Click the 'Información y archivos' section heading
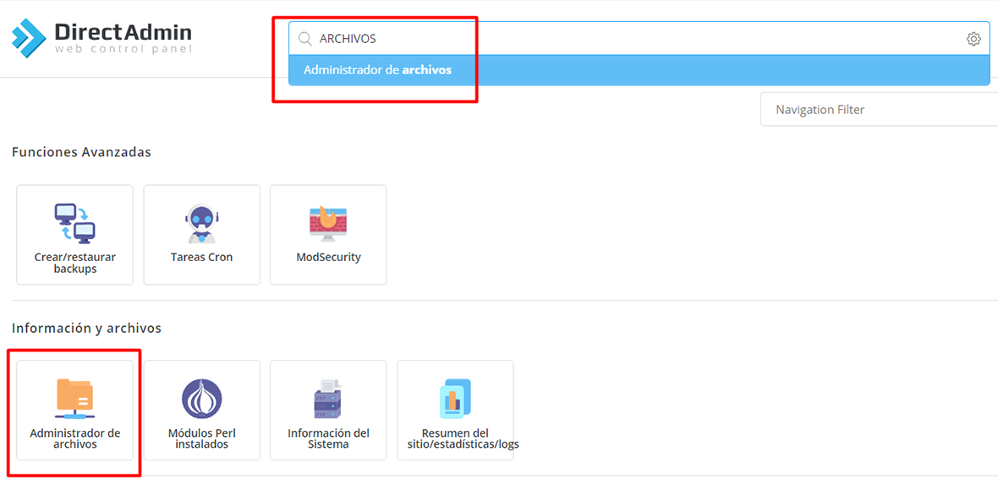 pyautogui.click(x=86, y=328)
